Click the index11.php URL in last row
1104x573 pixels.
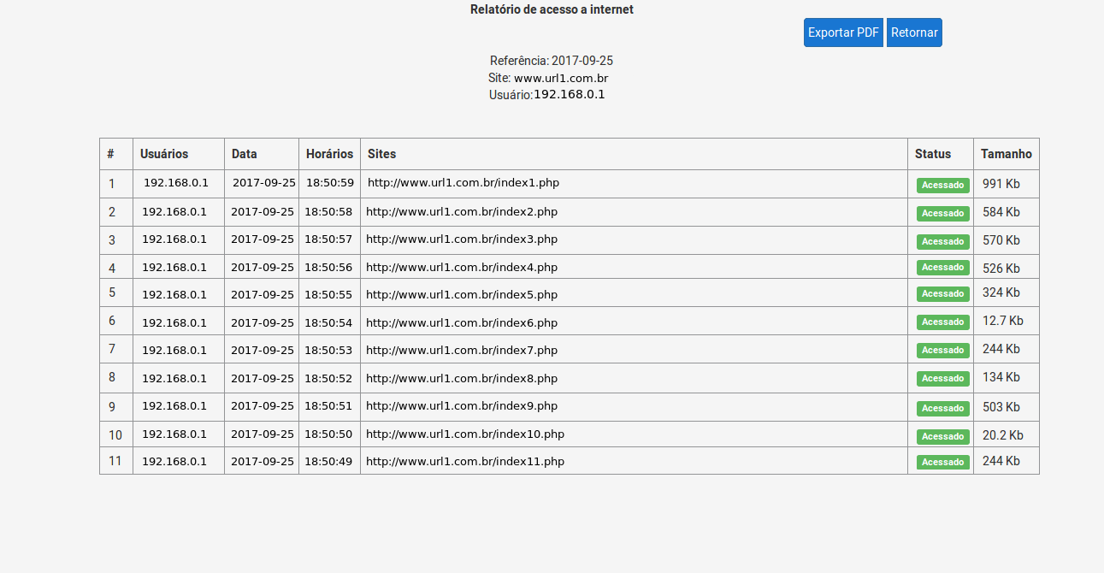click(464, 462)
